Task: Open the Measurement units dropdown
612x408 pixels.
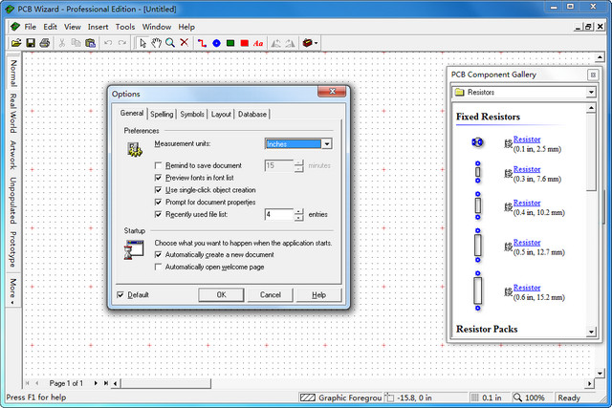Action: point(327,144)
